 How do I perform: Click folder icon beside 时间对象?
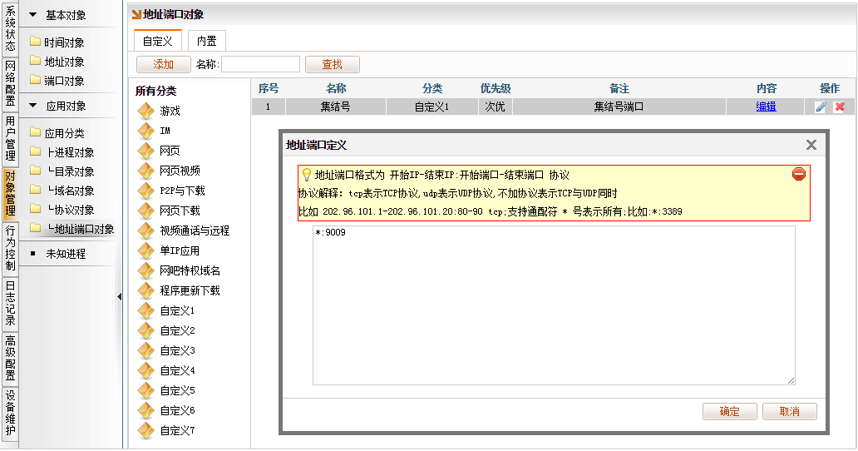click(36, 42)
